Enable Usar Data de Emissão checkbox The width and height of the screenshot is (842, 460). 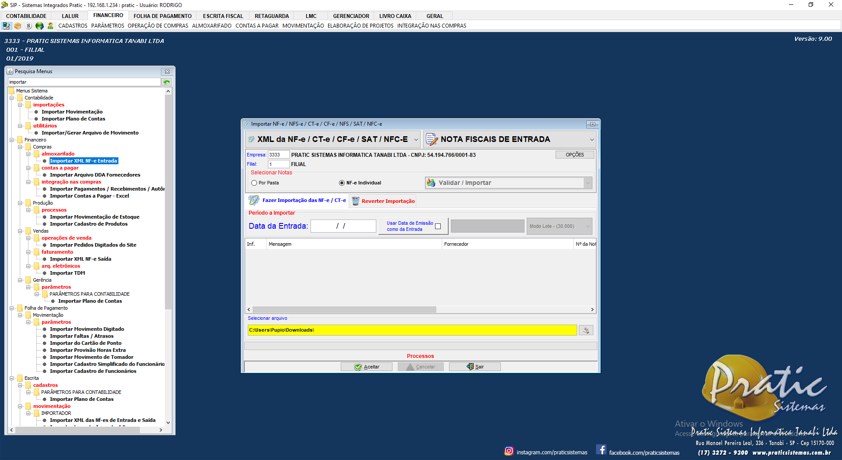point(438,226)
